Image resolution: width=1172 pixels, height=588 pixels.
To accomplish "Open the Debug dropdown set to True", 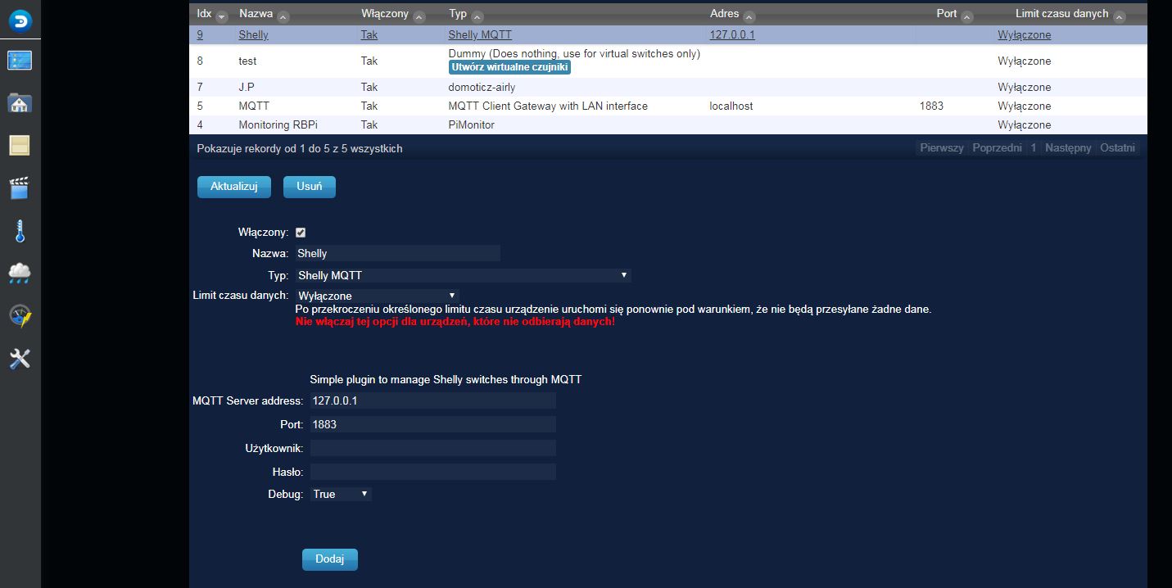I will pos(342,495).
